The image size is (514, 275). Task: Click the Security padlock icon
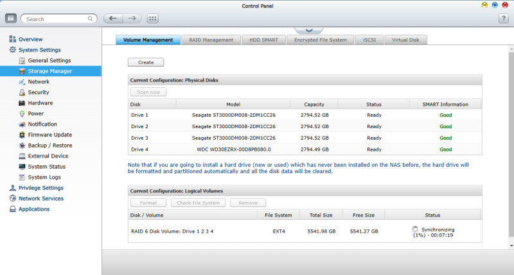22,92
